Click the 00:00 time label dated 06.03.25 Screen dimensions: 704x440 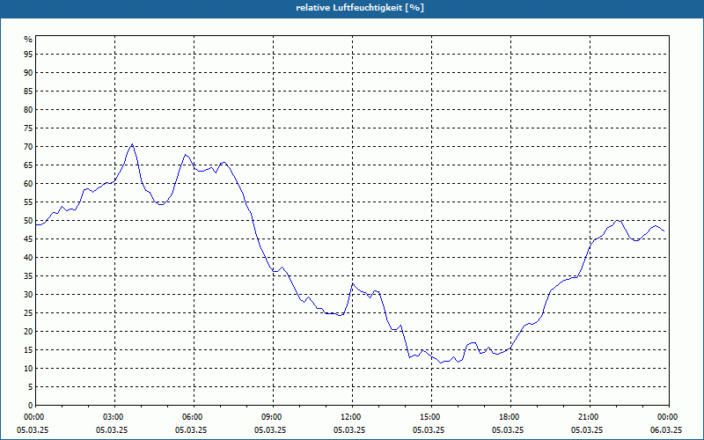(x=667, y=417)
